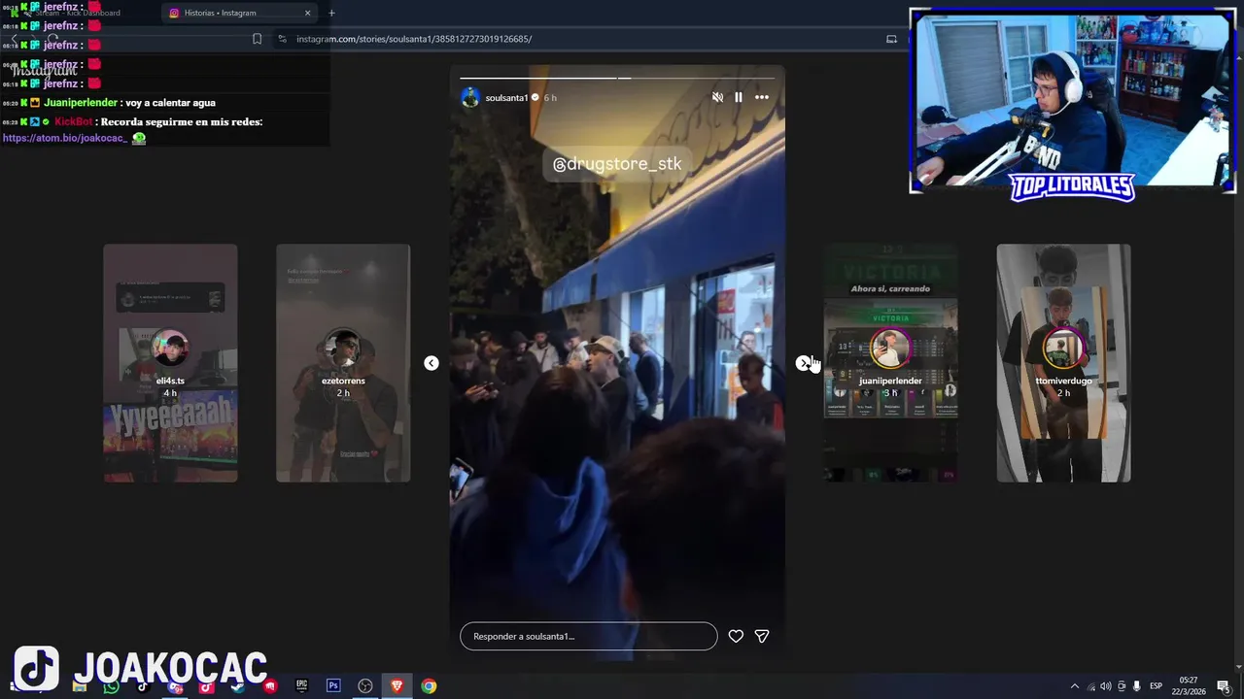
Task: Open the ttomiverdugo story thumbnail
Action: pos(1063,363)
